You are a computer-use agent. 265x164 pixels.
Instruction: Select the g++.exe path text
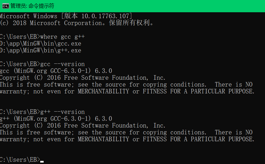click(x=41, y=50)
